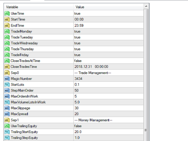Click the boolean icon beside UseTime
Viewport: 188px width, 141px height.
(7, 14)
